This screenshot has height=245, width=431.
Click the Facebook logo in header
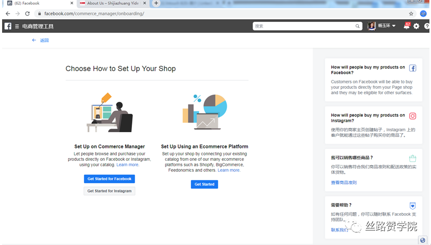8,26
